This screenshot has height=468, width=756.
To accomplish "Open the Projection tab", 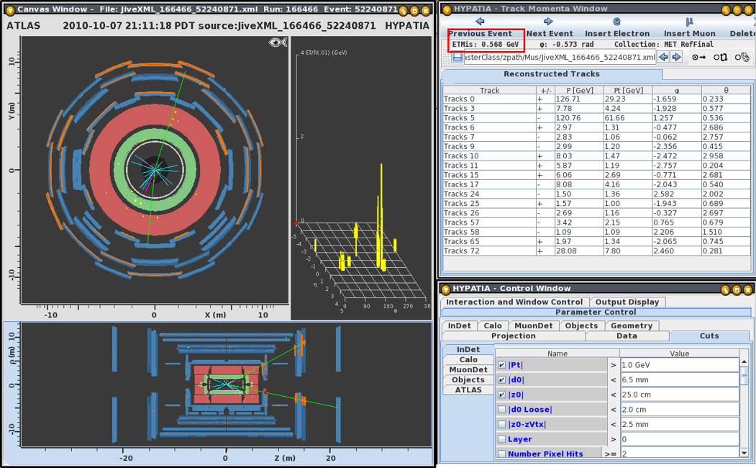I will (513, 336).
